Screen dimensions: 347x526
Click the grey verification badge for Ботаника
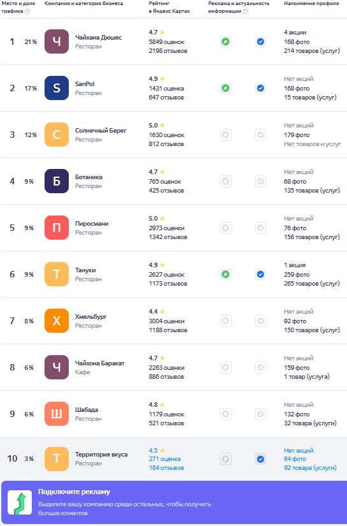(x=260, y=182)
